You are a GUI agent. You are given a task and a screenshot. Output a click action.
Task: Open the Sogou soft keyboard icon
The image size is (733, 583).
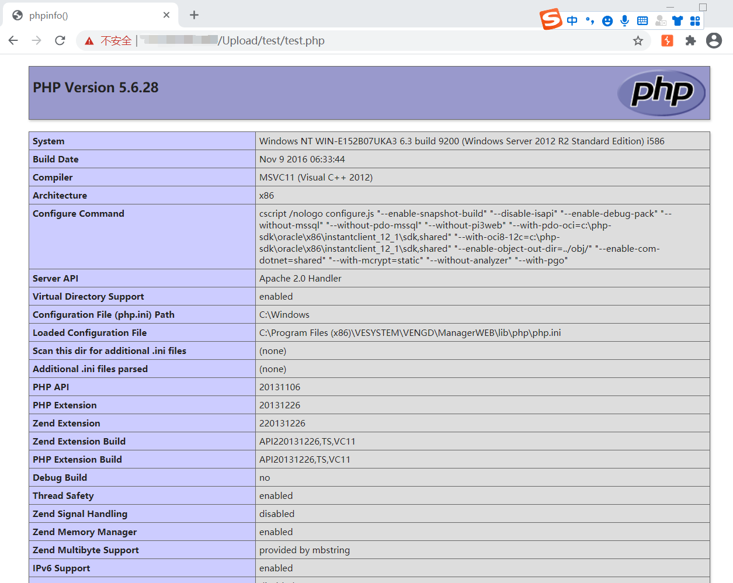pyautogui.click(x=642, y=21)
